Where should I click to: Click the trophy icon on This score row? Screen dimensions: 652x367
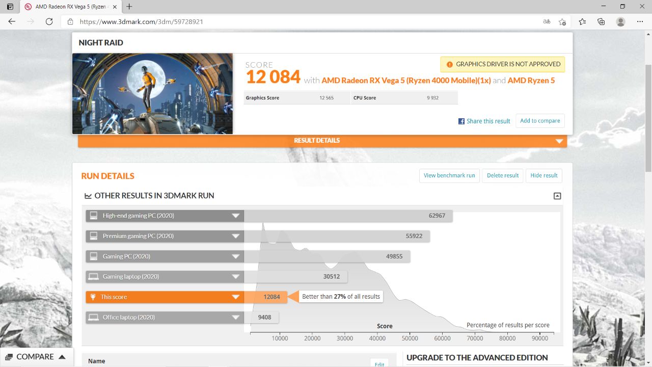click(93, 297)
